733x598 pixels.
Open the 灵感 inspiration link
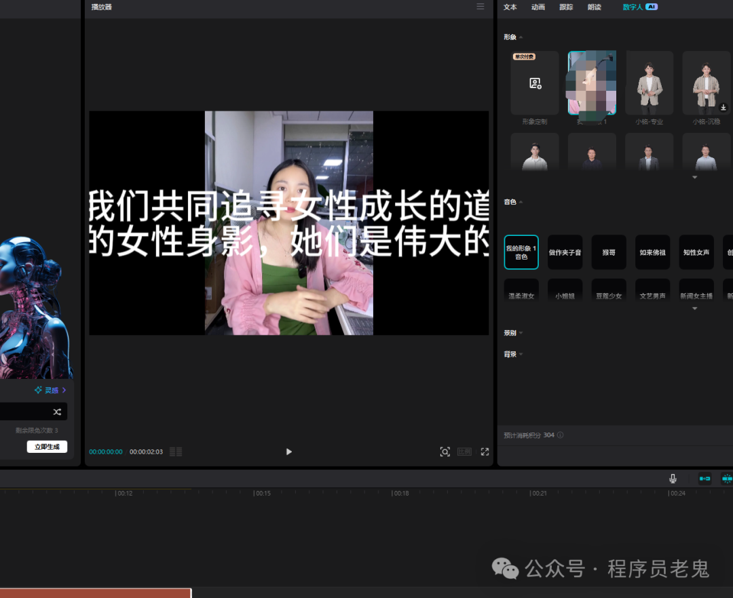point(51,390)
